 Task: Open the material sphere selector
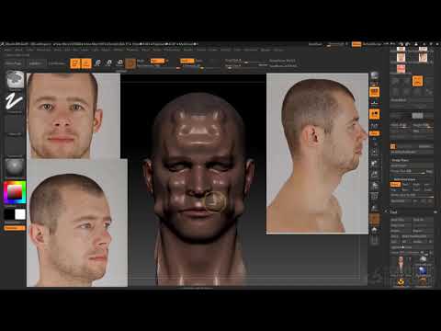[15, 167]
